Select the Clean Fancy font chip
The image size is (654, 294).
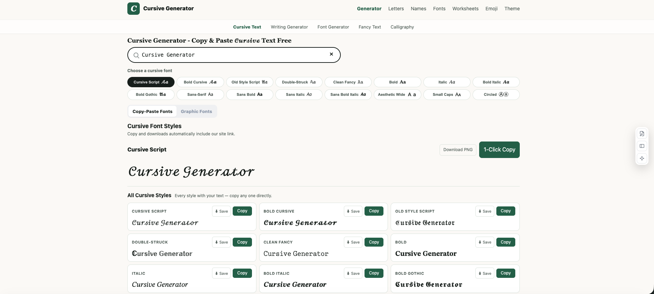tap(348, 82)
